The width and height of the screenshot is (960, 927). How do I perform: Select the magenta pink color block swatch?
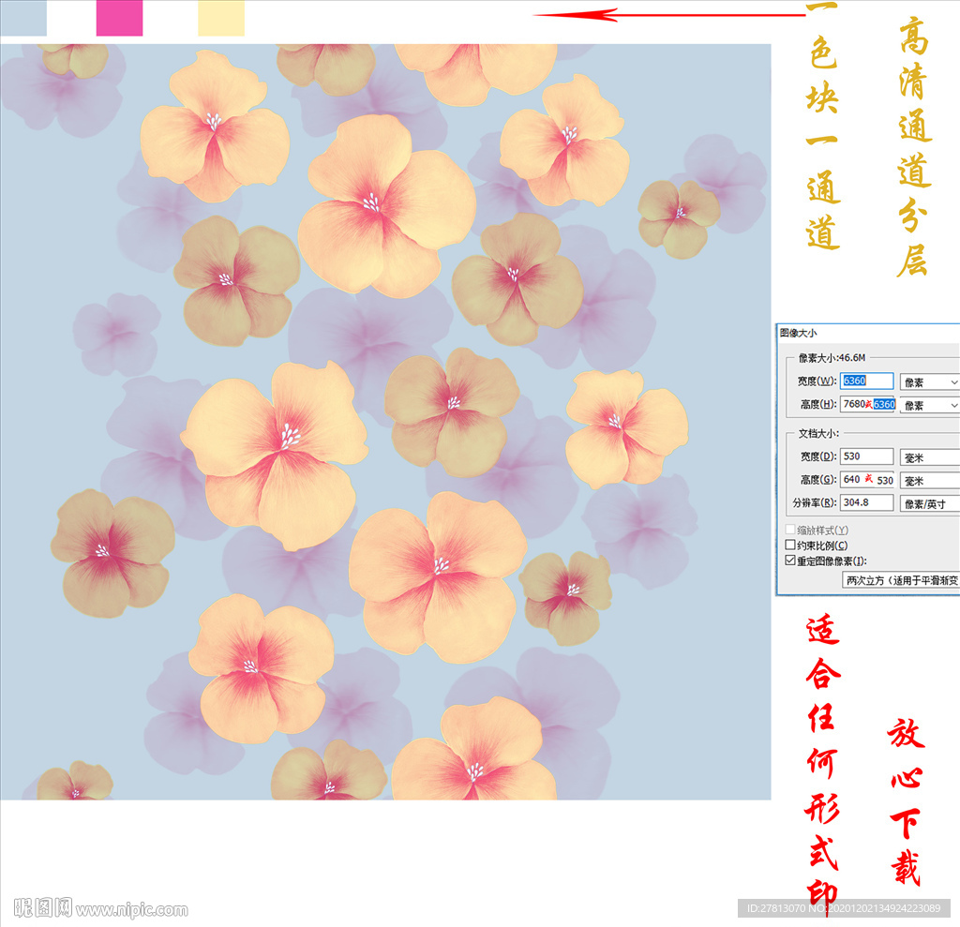coord(119,18)
